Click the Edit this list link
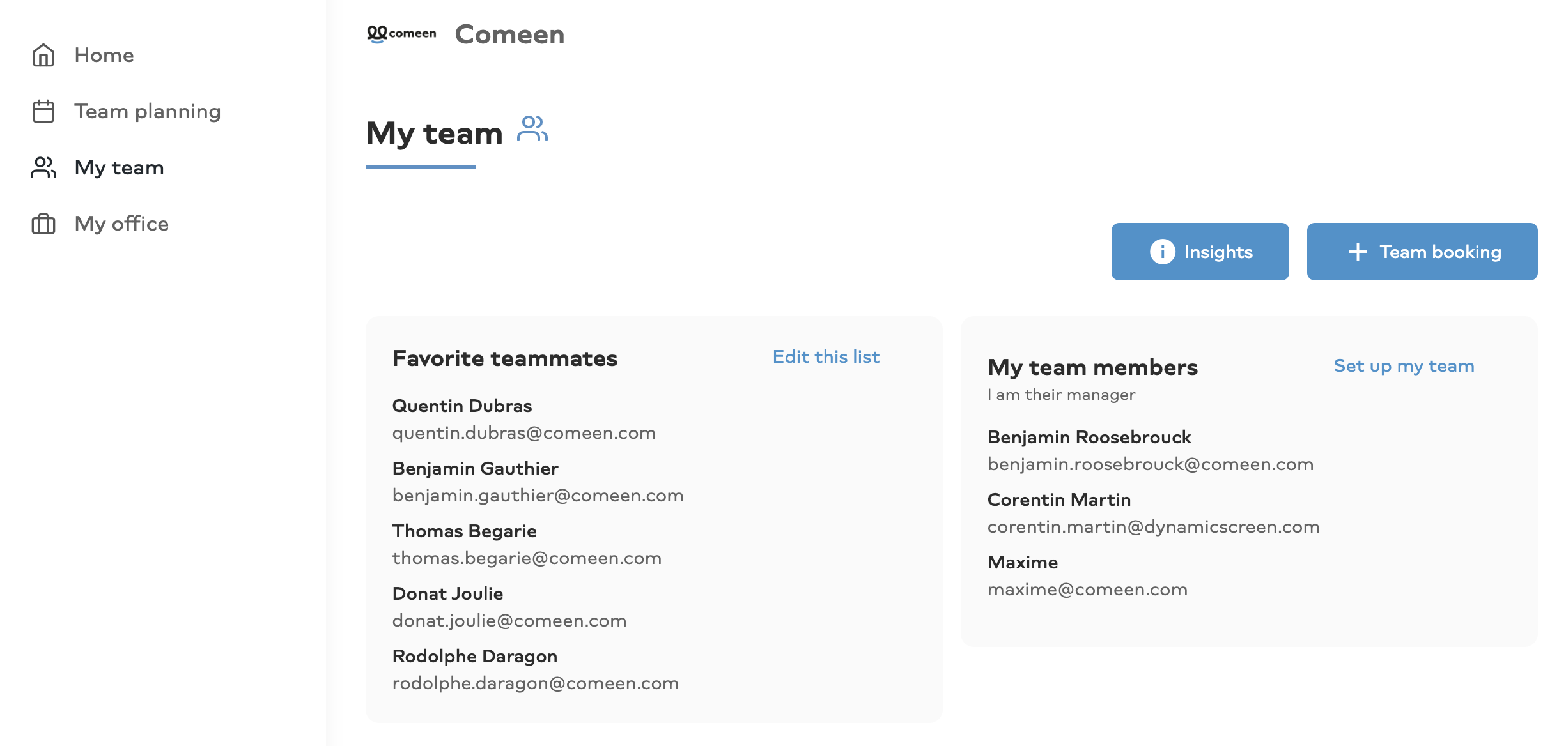This screenshot has width=1566, height=746. (826, 356)
